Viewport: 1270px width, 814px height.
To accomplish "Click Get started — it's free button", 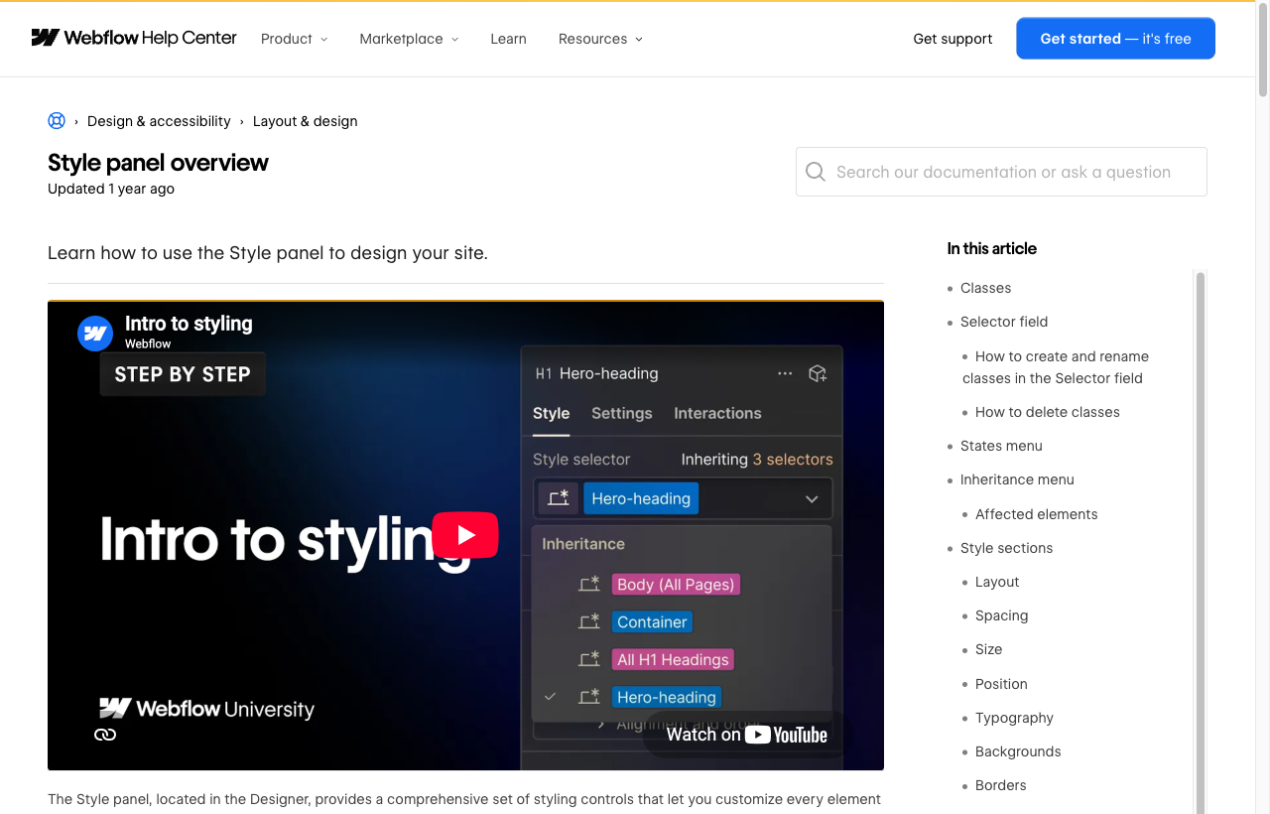I will [1115, 39].
